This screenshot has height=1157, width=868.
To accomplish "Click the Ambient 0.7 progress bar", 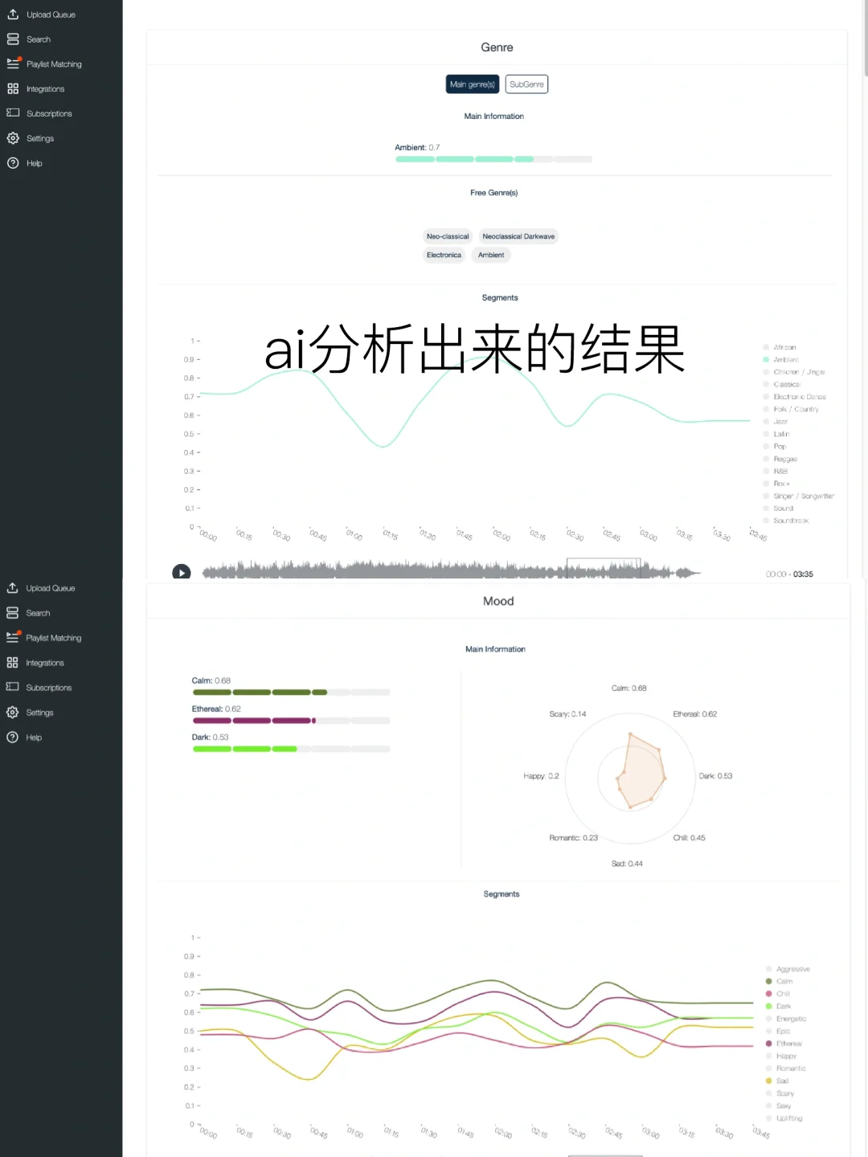I will [x=493, y=159].
